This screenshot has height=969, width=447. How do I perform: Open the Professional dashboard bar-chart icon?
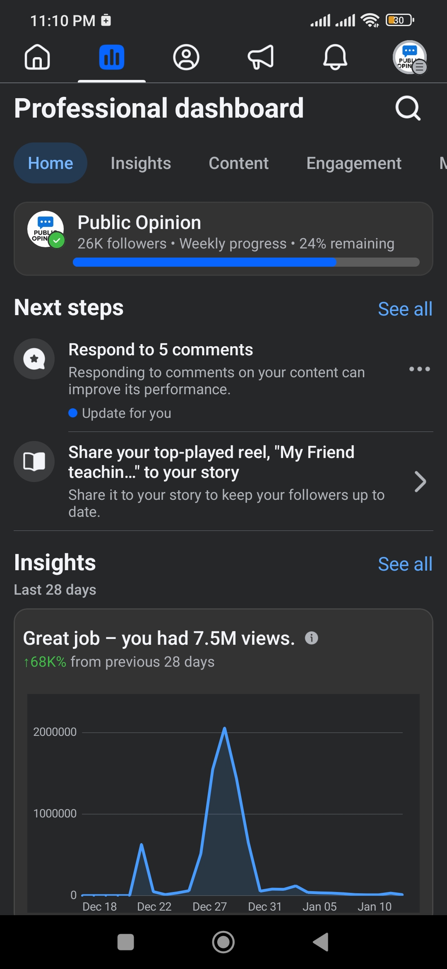pos(112,57)
